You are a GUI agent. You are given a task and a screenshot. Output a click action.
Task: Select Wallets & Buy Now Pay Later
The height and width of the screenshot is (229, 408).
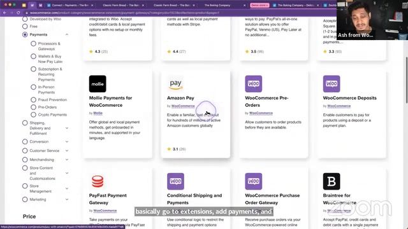tap(33, 57)
